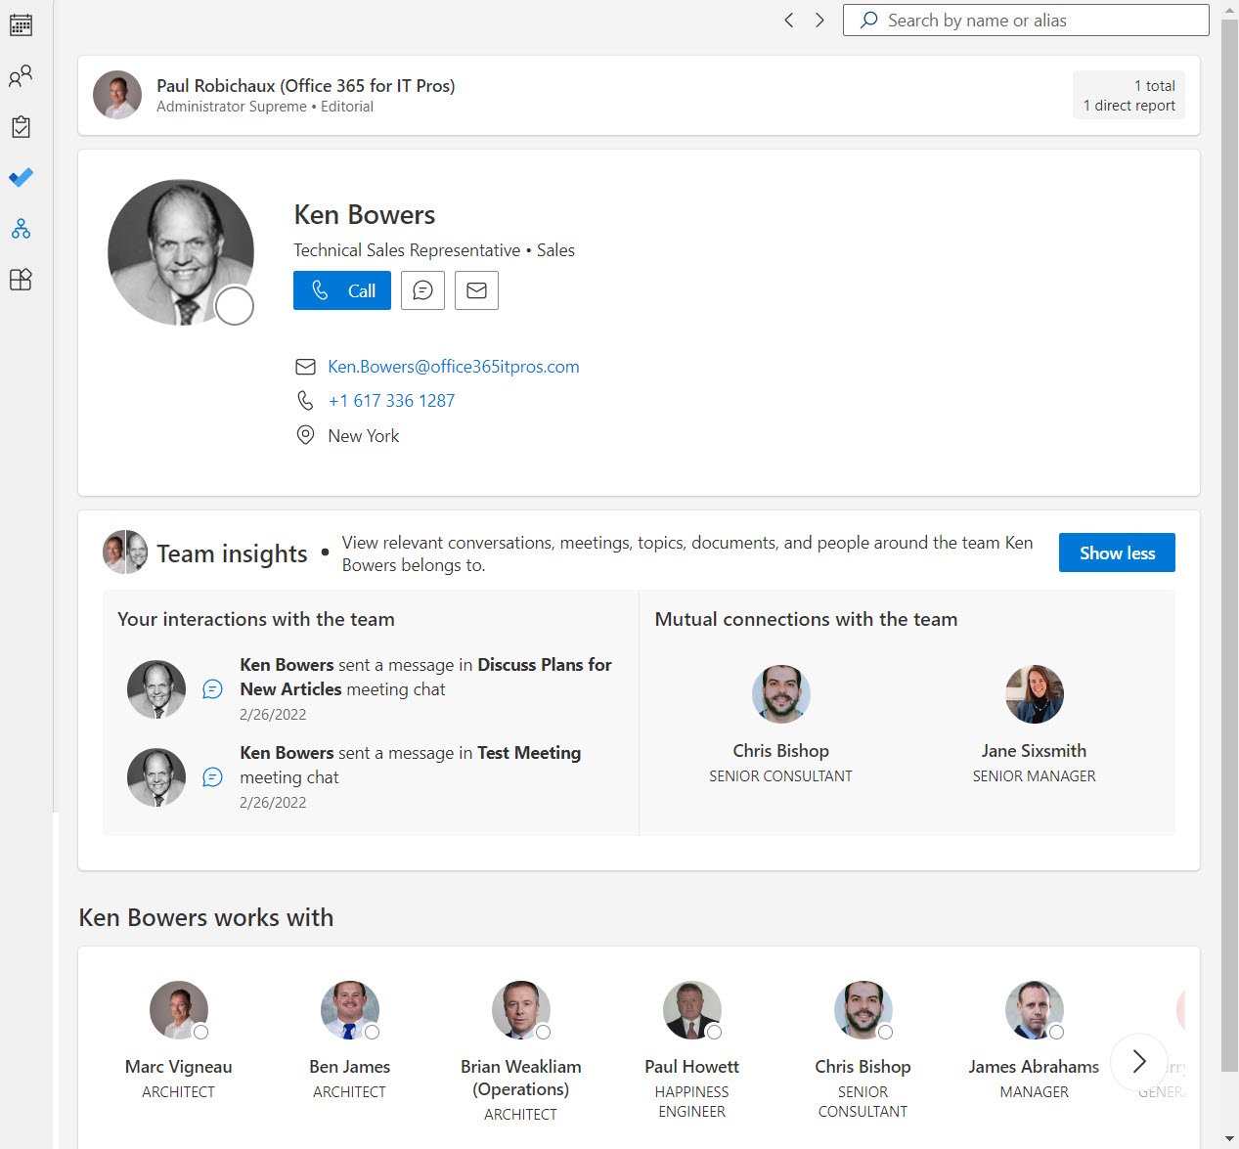
Task: Navigate forward using the right chevron arrow
Action: (x=819, y=20)
